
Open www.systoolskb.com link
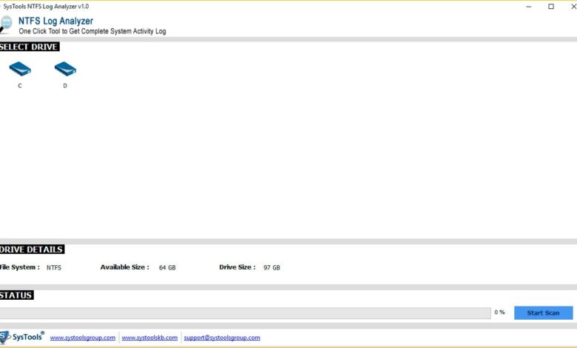pyautogui.click(x=149, y=338)
